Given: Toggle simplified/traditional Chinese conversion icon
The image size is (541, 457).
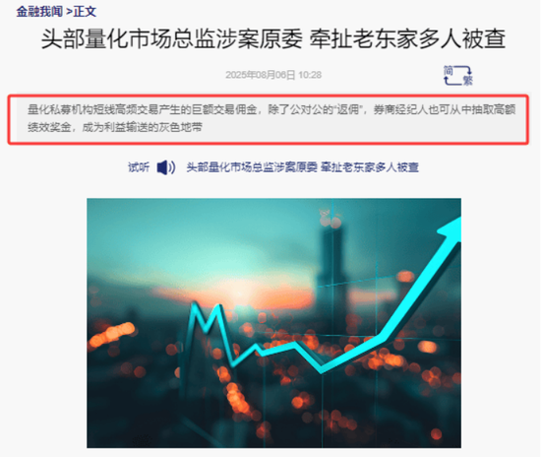Looking at the screenshot, I should click(457, 75).
